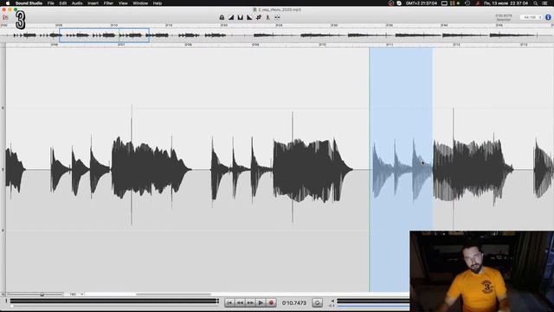Open the Window menu
The width and height of the screenshot is (554, 312).
140,3
